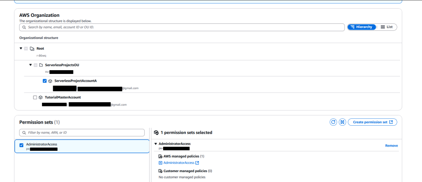This screenshot has width=422, height=182.
Task: Click the TutorialMasterAccount cube account icon
Action: click(x=40, y=97)
